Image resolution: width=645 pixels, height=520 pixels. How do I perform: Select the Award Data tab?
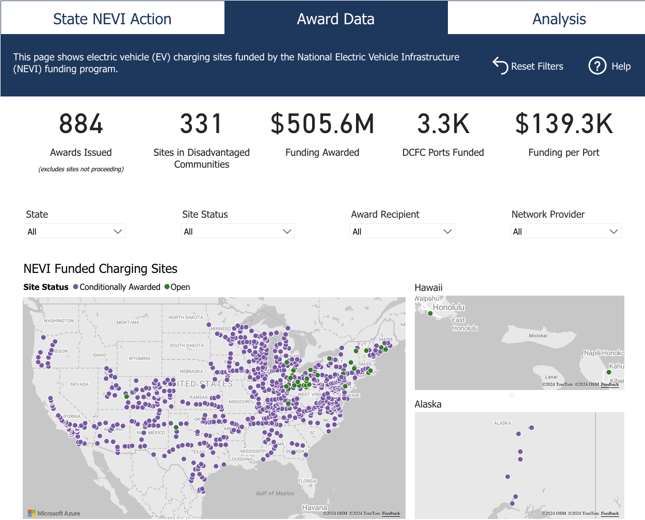tap(336, 19)
